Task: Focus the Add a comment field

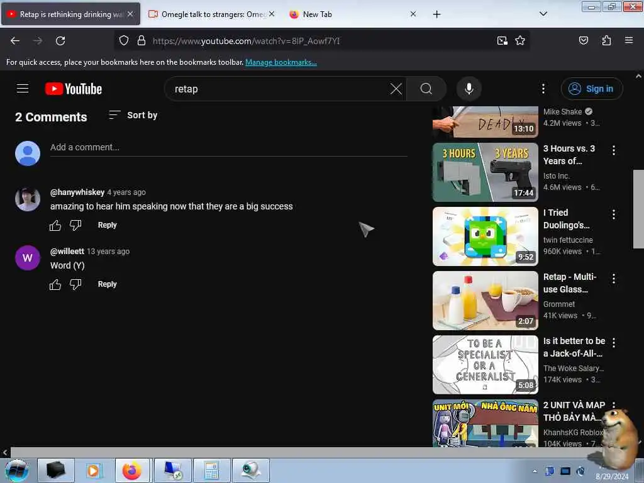Action: click(x=228, y=147)
